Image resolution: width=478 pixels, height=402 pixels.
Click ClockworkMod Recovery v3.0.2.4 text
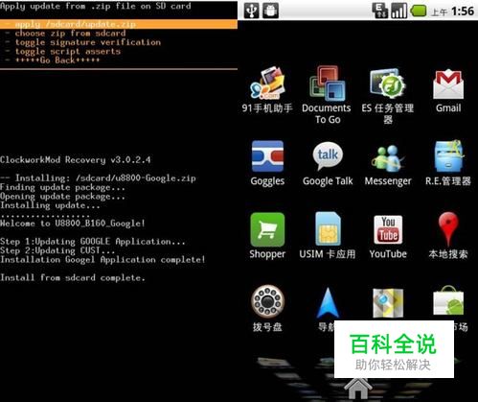pyautogui.click(x=76, y=160)
